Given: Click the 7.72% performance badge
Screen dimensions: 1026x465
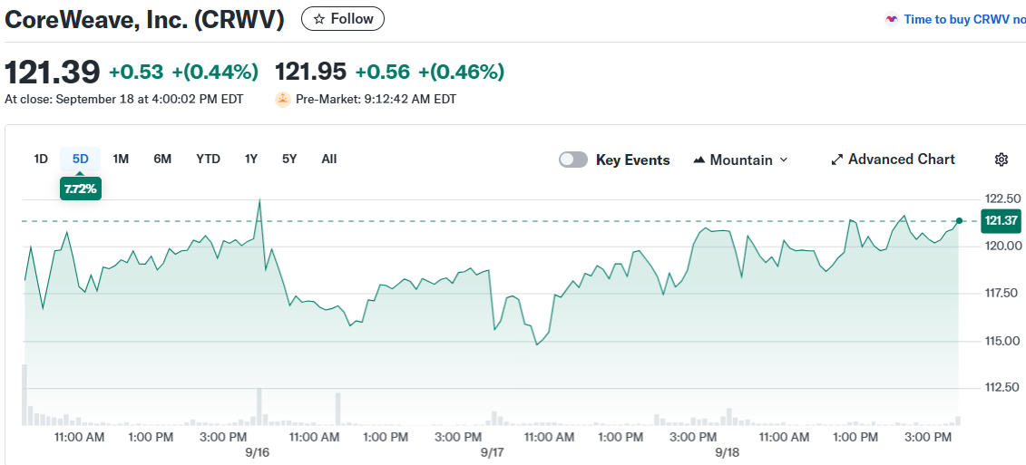Looking at the screenshot, I should coord(81,189).
